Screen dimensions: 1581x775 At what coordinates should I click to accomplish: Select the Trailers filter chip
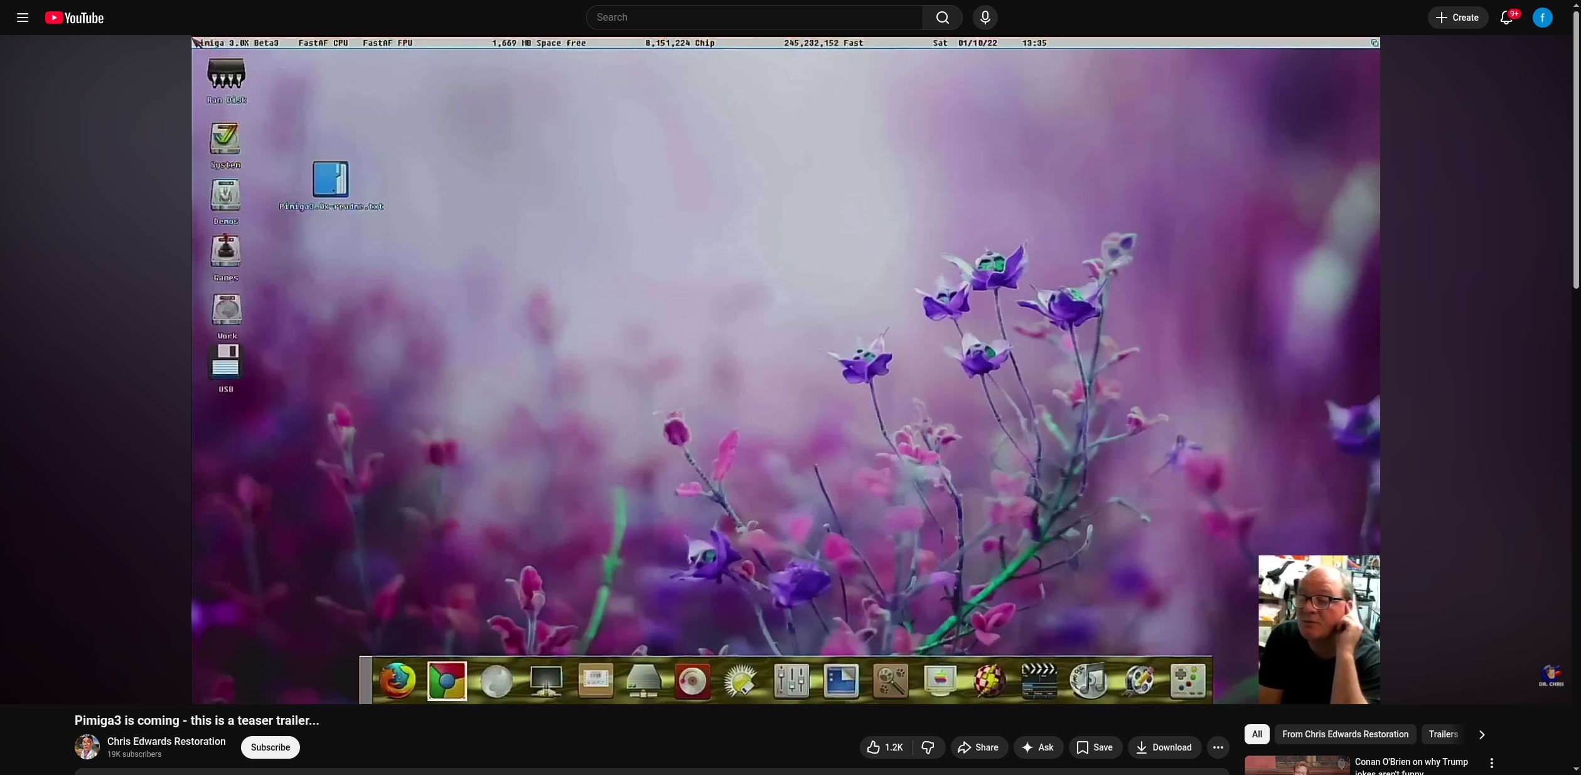[1442, 734]
